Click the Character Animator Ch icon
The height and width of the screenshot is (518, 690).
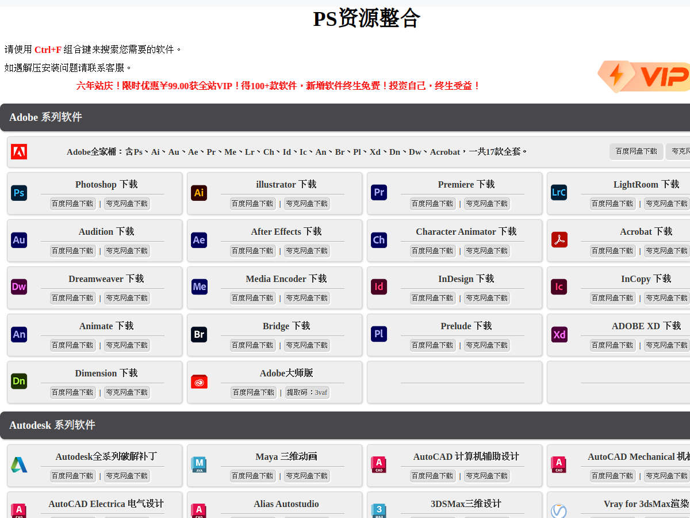click(x=379, y=240)
